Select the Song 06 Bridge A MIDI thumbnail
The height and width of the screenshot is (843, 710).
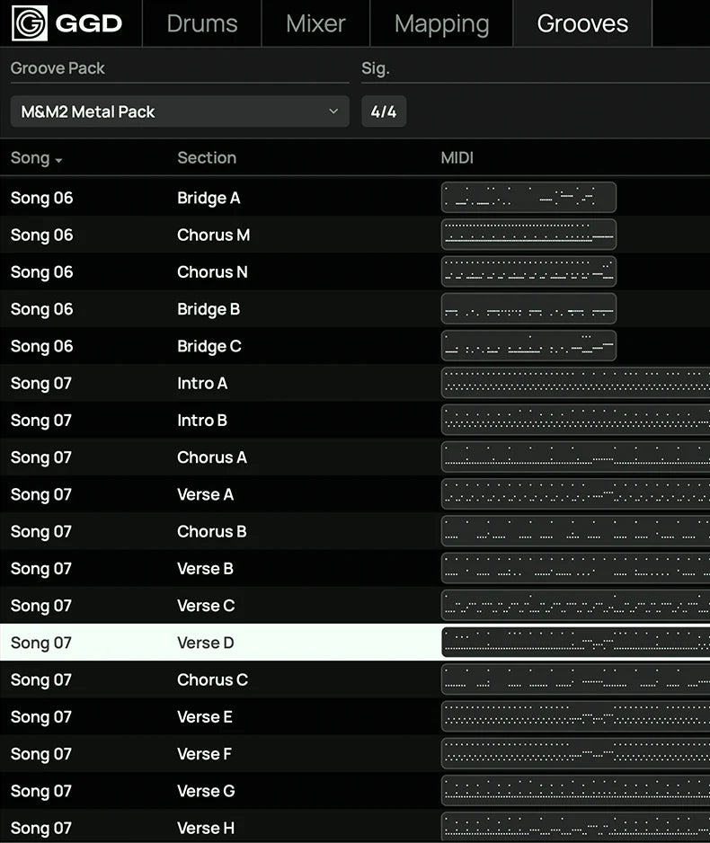coord(528,197)
